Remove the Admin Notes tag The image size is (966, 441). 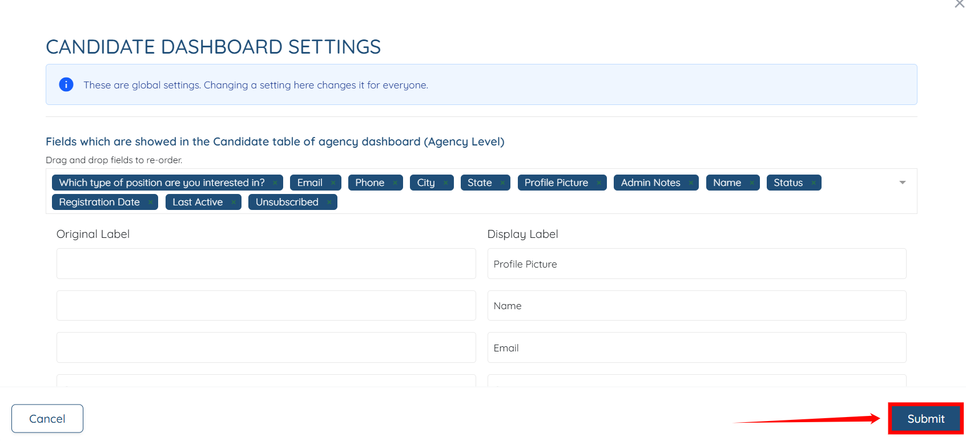tap(691, 183)
